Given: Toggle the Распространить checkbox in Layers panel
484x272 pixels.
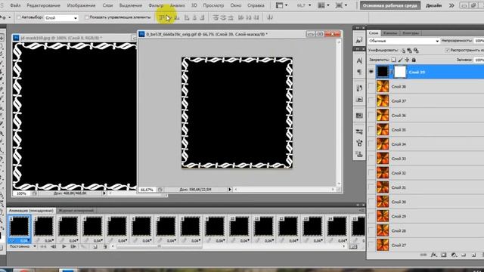Looking at the screenshot, I should tap(447, 50).
